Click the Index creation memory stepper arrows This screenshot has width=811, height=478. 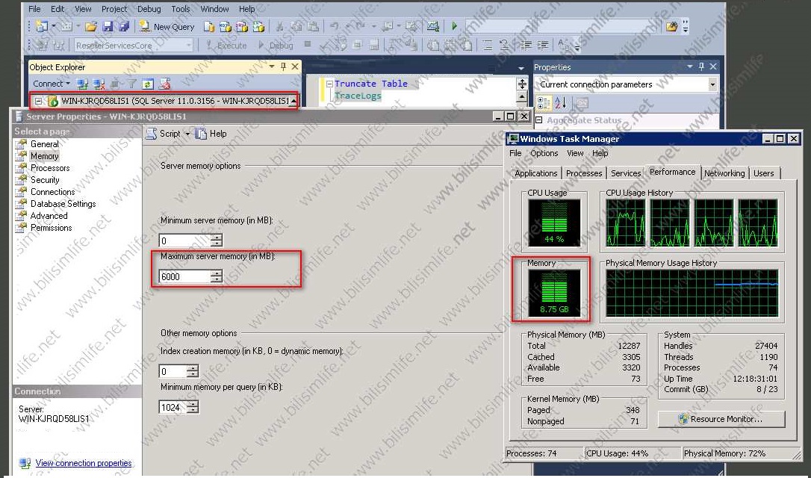tap(193, 371)
